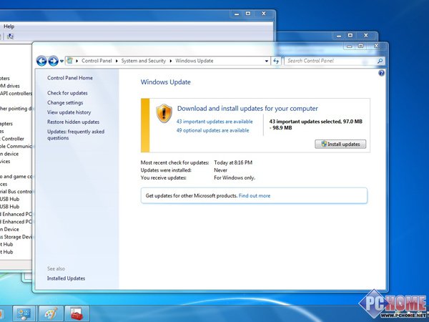Click the Windows Update page heading
The height and width of the screenshot is (322, 429).
(166, 82)
